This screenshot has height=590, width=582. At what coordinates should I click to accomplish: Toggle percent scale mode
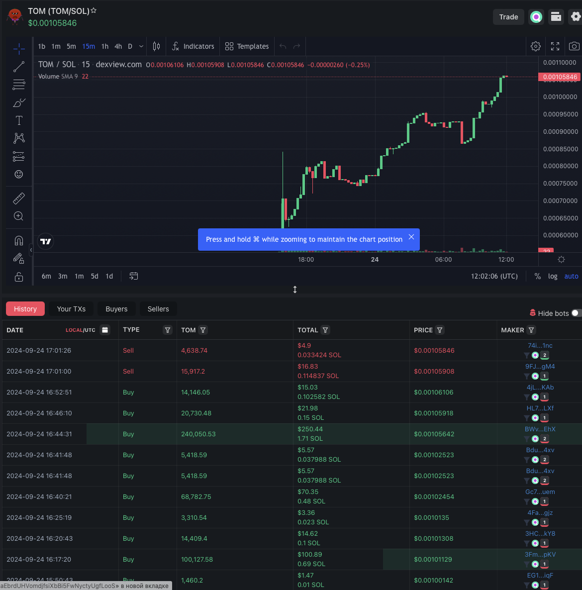[x=538, y=276]
